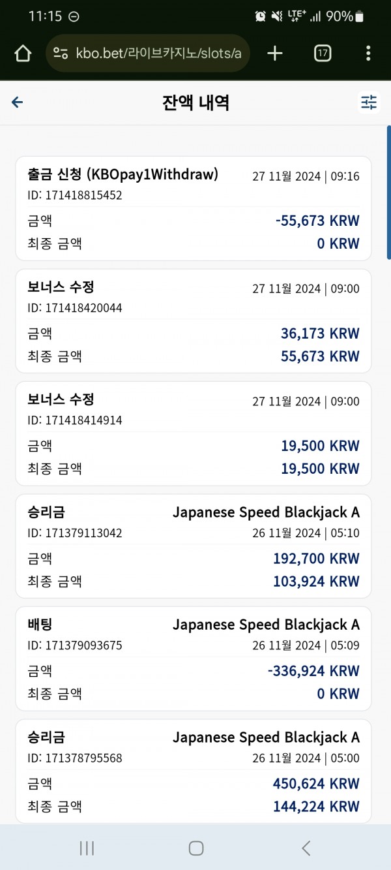Viewport: 391px width, 870px height.
Task: Select the 보너스 수정 36,173 KRW entry
Action: point(194,321)
